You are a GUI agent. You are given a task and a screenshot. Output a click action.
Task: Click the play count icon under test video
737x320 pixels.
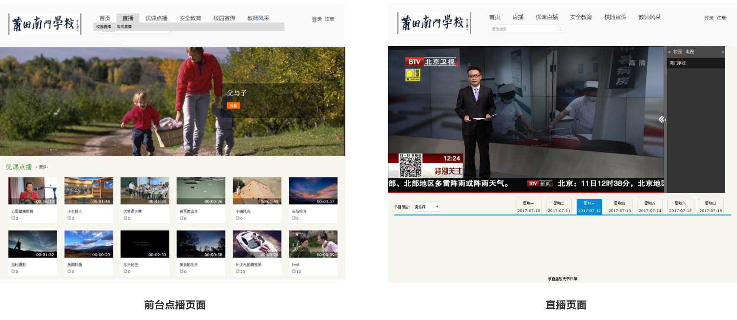click(294, 271)
